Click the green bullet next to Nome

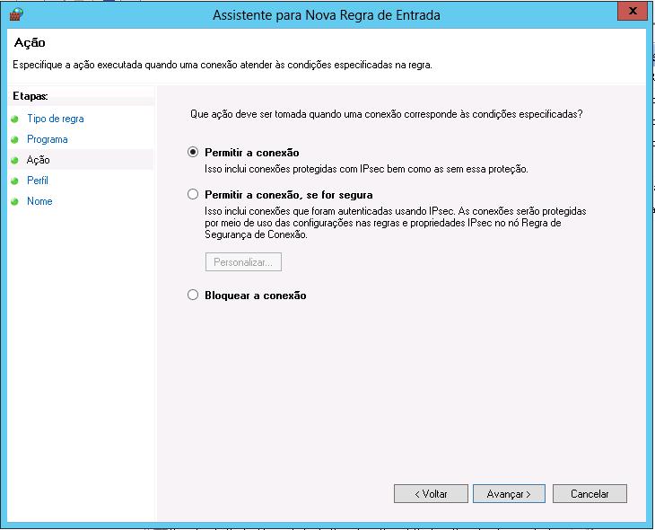click(x=14, y=201)
